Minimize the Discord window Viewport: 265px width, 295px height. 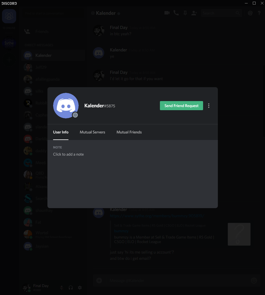[x=246, y=3]
